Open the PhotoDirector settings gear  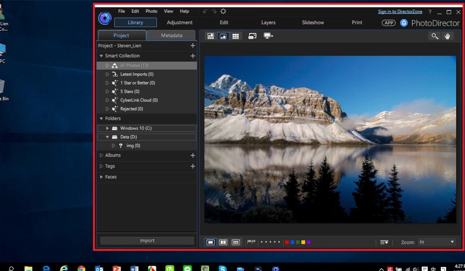[x=223, y=11]
